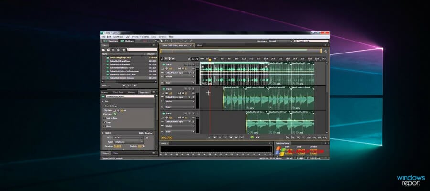This screenshot has height=191, width=430.
Task: Click the Open File folder icon
Action: pyautogui.click(x=104, y=50)
